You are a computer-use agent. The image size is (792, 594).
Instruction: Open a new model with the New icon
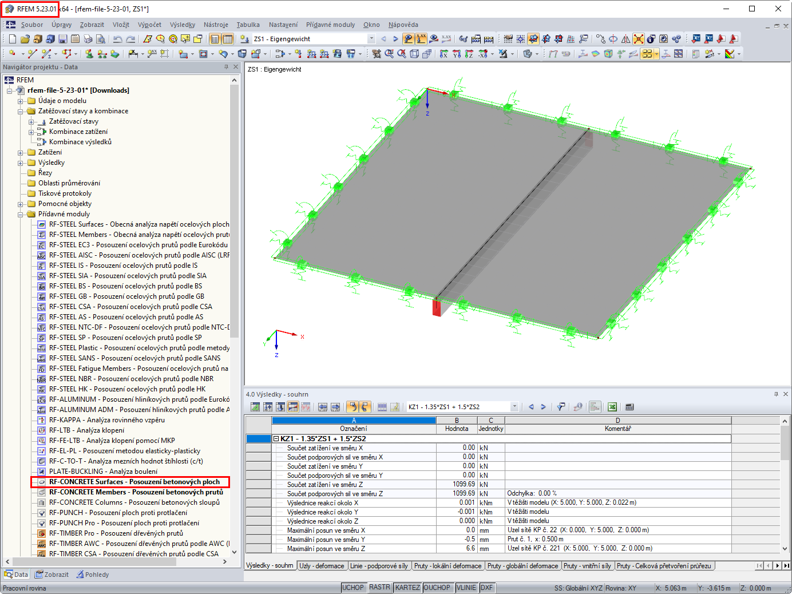coord(11,39)
